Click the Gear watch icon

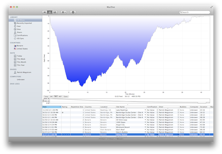(15, 26)
